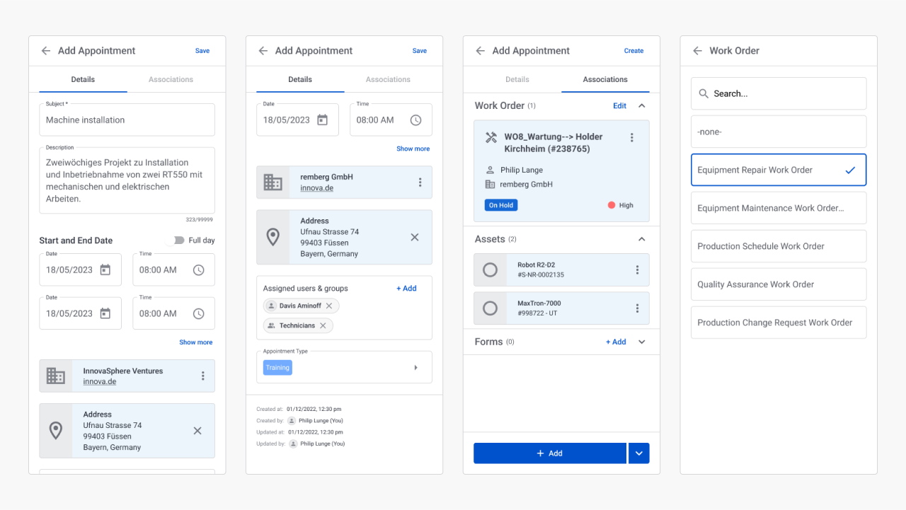
Task: Click Show more under Start and End Date
Action: tap(196, 342)
